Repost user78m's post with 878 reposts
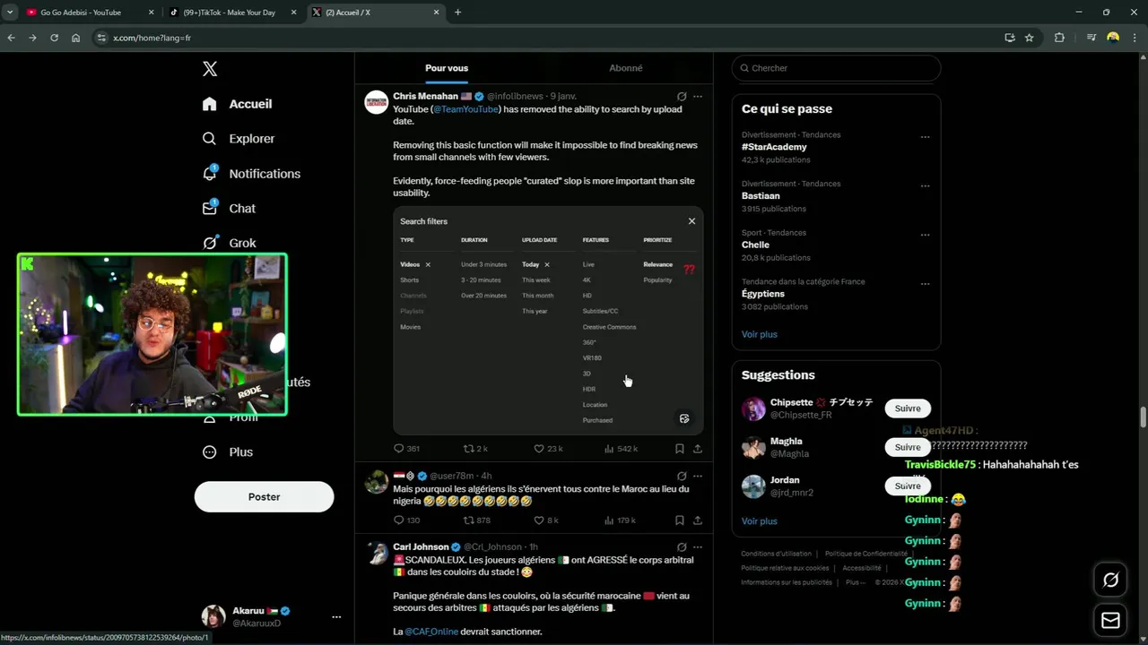 (x=467, y=520)
